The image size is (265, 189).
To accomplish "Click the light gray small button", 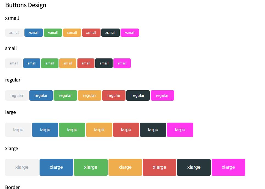I will pos(14,63).
